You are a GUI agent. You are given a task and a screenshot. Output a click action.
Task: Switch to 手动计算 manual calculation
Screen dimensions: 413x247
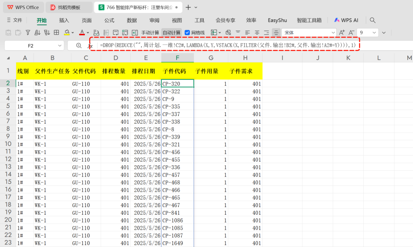click(x=150, y=33)
